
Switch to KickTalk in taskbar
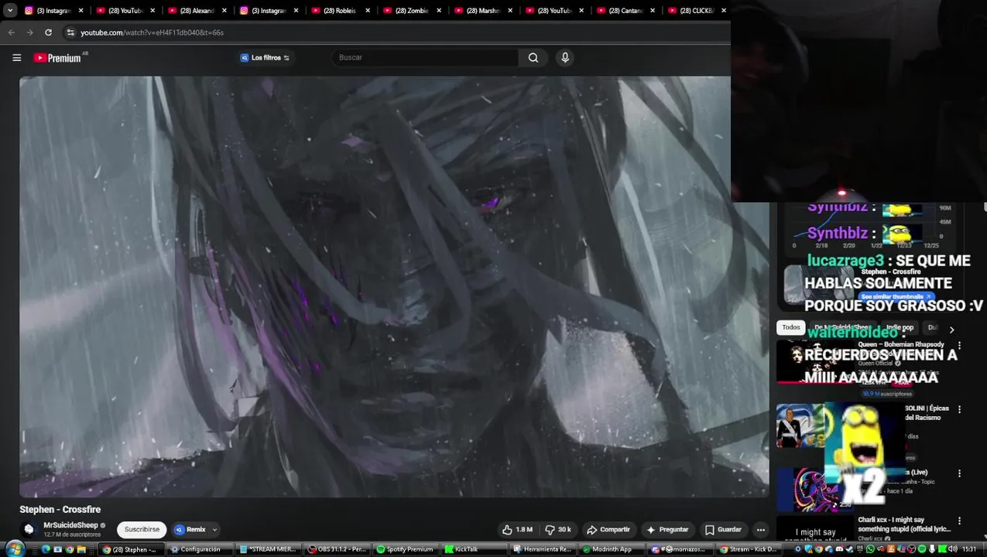[x=474, y=549]
